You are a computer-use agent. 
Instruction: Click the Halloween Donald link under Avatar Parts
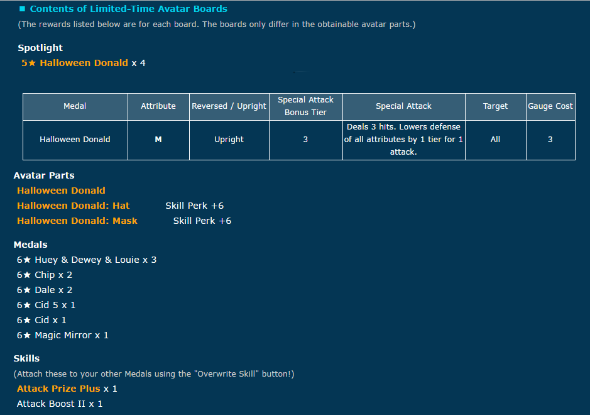[61, 191]
